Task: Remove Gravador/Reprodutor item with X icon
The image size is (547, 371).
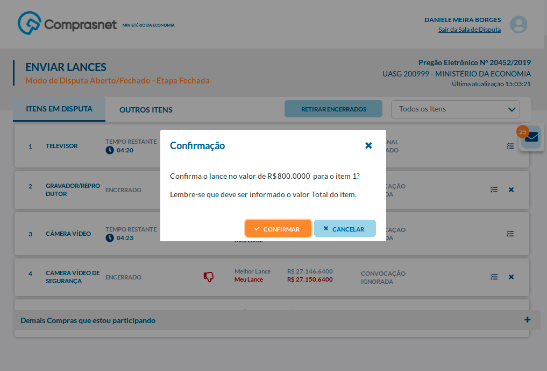Action: 512,190
